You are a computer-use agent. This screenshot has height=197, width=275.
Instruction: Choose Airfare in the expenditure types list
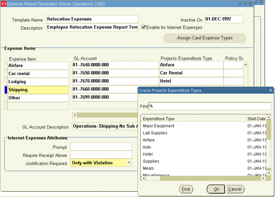pyautogui.click(x=204, y=140)
